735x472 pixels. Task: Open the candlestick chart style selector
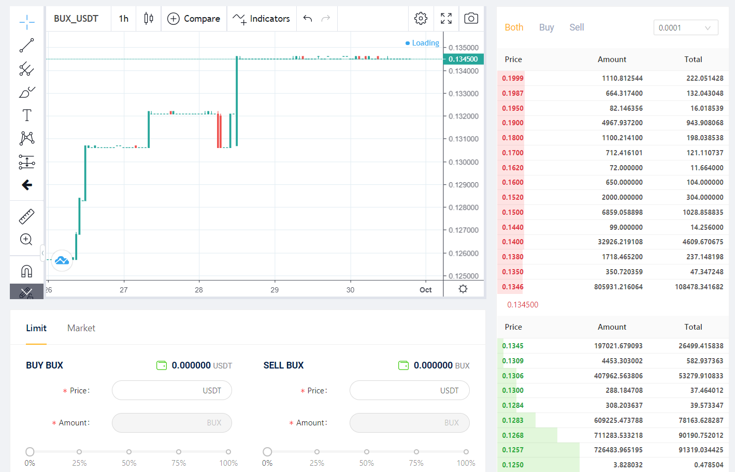click(149, 19)
